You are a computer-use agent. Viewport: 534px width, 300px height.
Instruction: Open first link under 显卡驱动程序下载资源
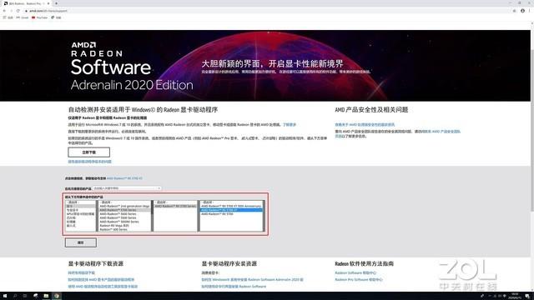[82, 272]
